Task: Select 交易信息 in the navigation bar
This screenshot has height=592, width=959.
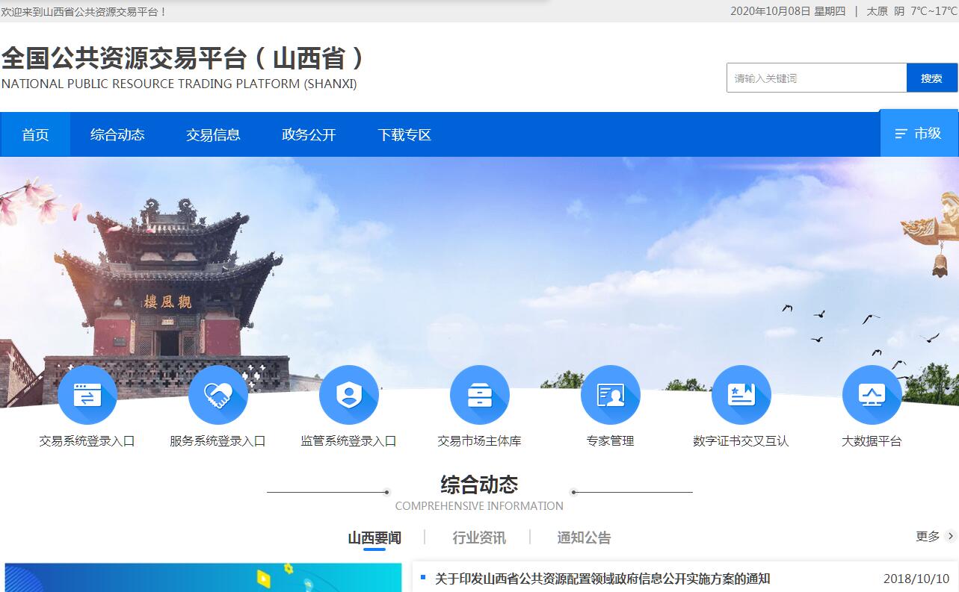Action: (x=213, y=135)
